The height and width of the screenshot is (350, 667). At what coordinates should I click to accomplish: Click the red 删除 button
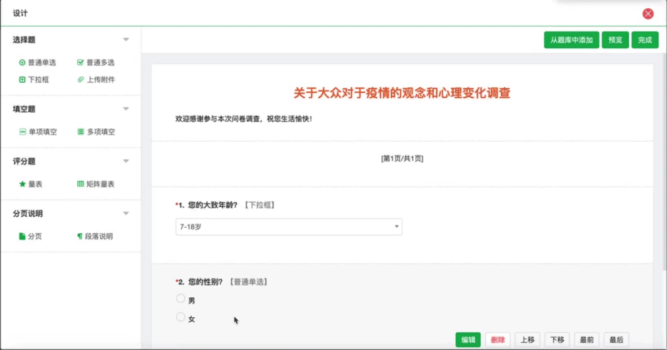click(498, 340)
